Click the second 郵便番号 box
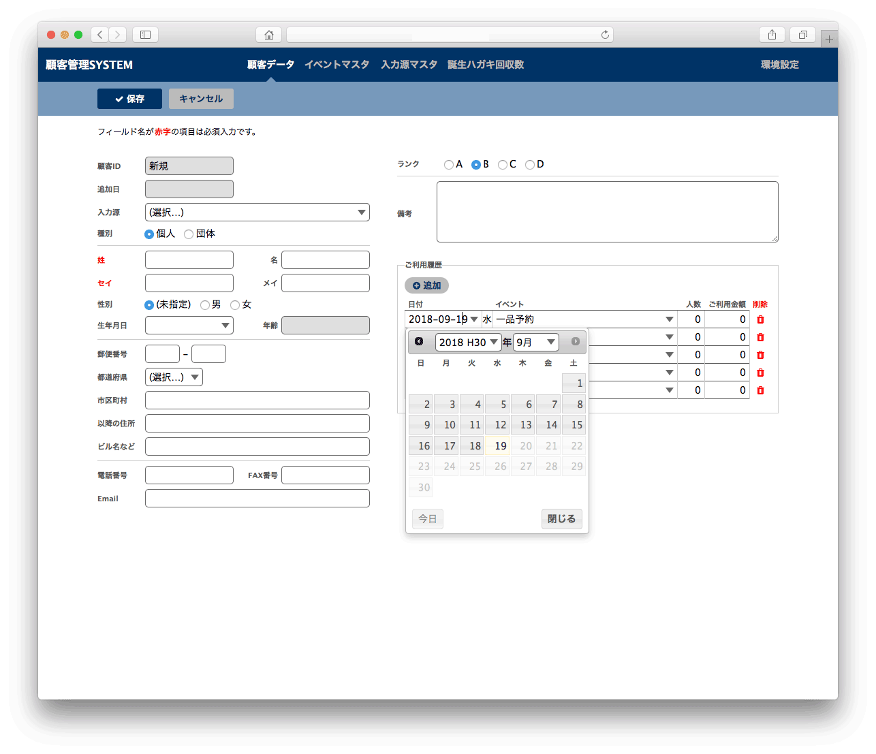The image size is (876, 754). tap(208, 354)
